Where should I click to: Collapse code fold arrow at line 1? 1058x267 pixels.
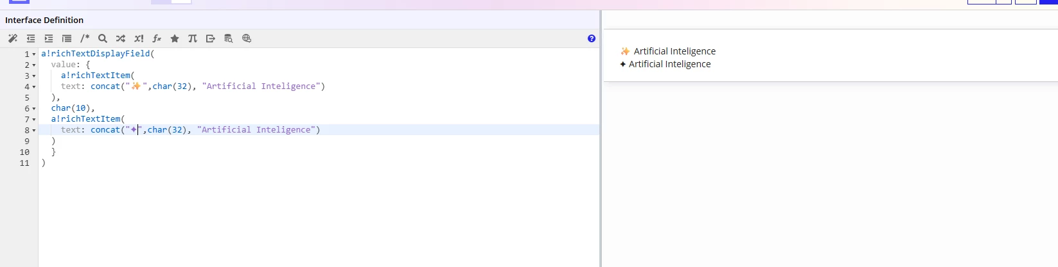[x=34, y=54]
